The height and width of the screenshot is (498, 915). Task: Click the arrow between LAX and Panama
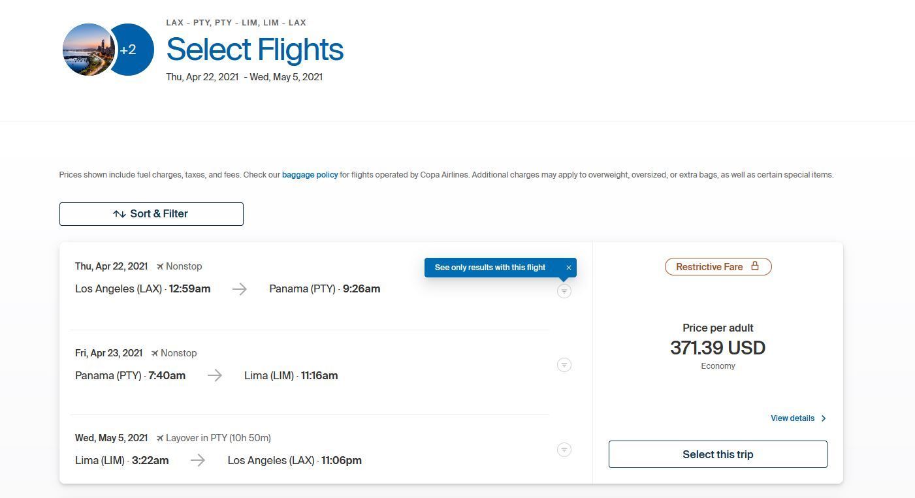tap(240, 289)
